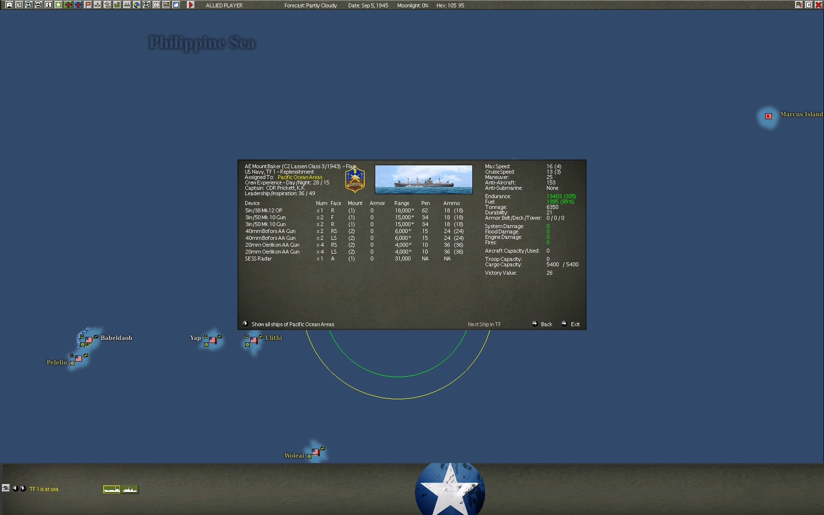Select the Babeldaob base flag on map
This screenshot has width=824, height=515.
pos(89,340)
